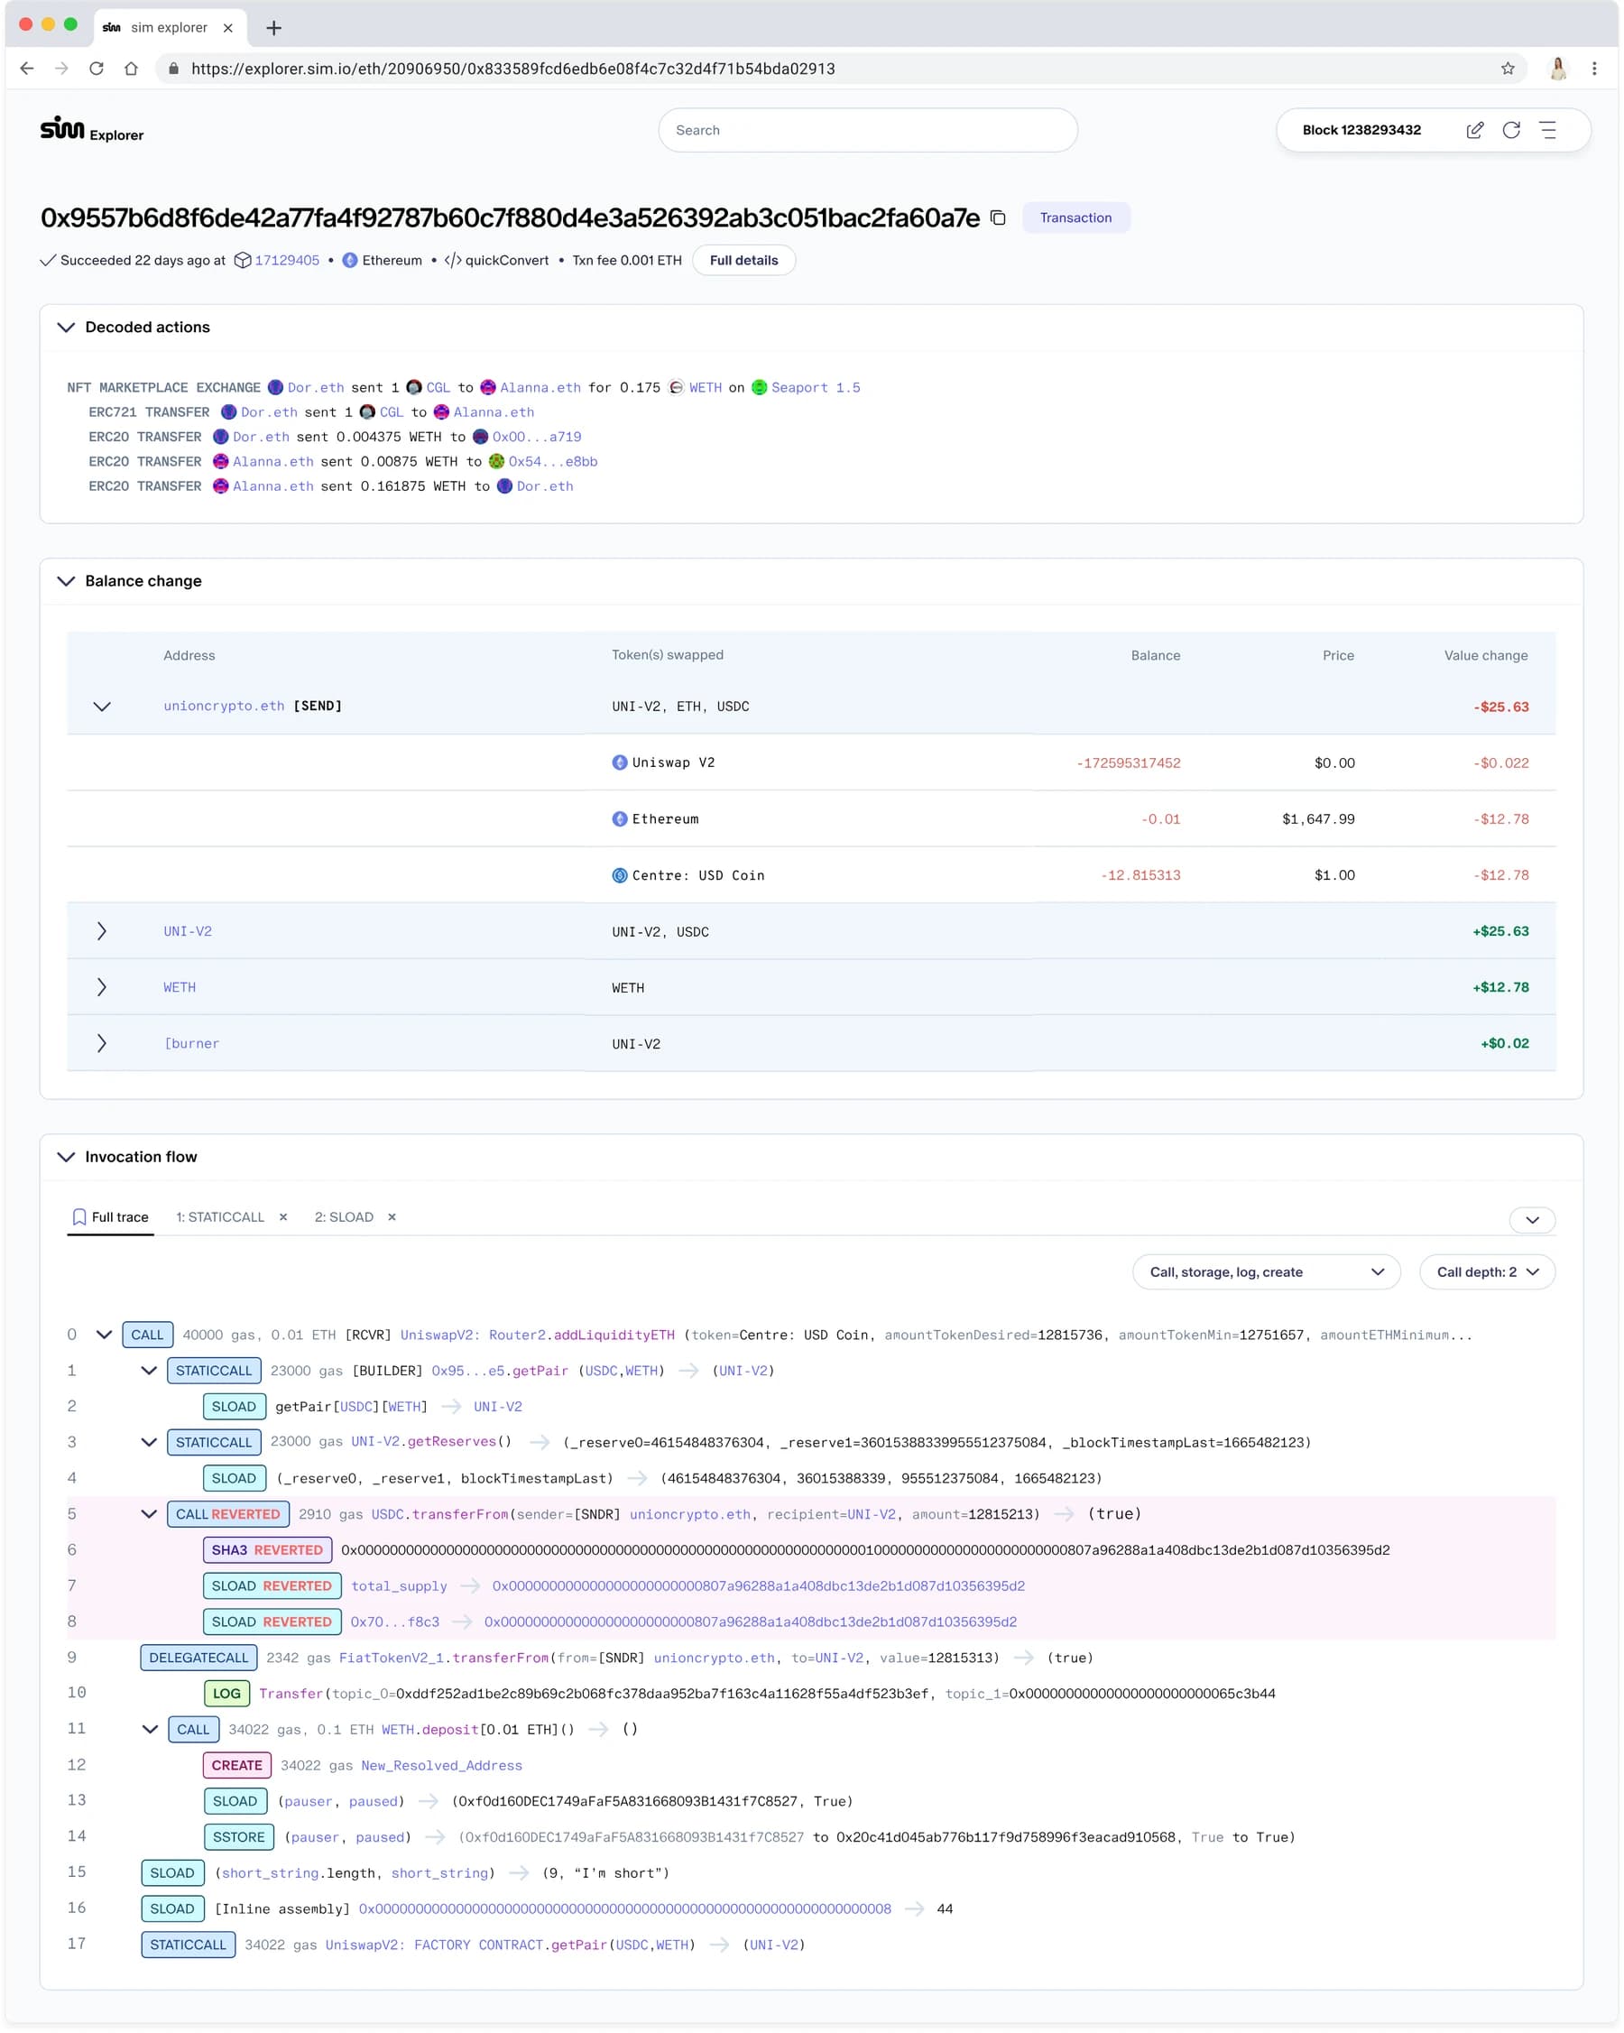The height and width of the screenshot is (2033, 1624).
Task: Expand the WETH balance row
Action: (102, 987)
